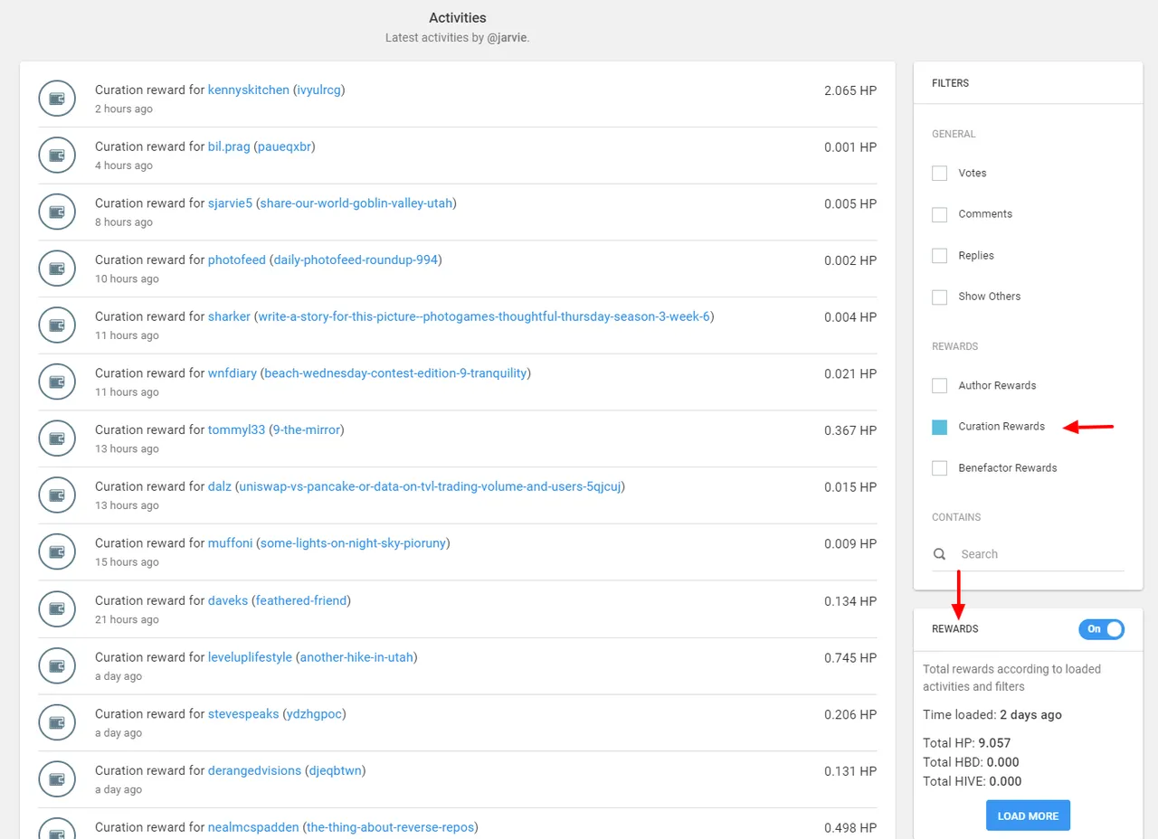This screenshot has width=1158, height=839.
Task: Open daveks profile link
Action: click(228, 600)
